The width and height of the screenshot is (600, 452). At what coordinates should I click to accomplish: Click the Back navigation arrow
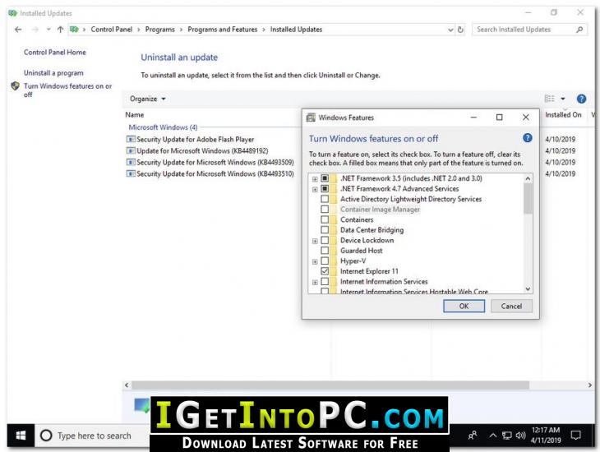click(18, 30)
